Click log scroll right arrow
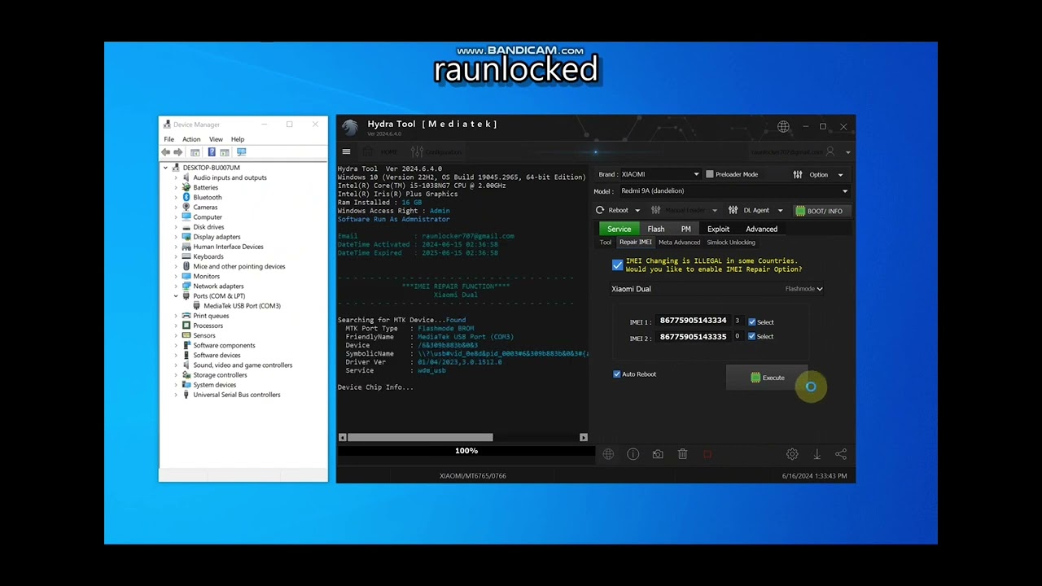This screenshot has width=1042, height=586. click(x=583, y=437)
